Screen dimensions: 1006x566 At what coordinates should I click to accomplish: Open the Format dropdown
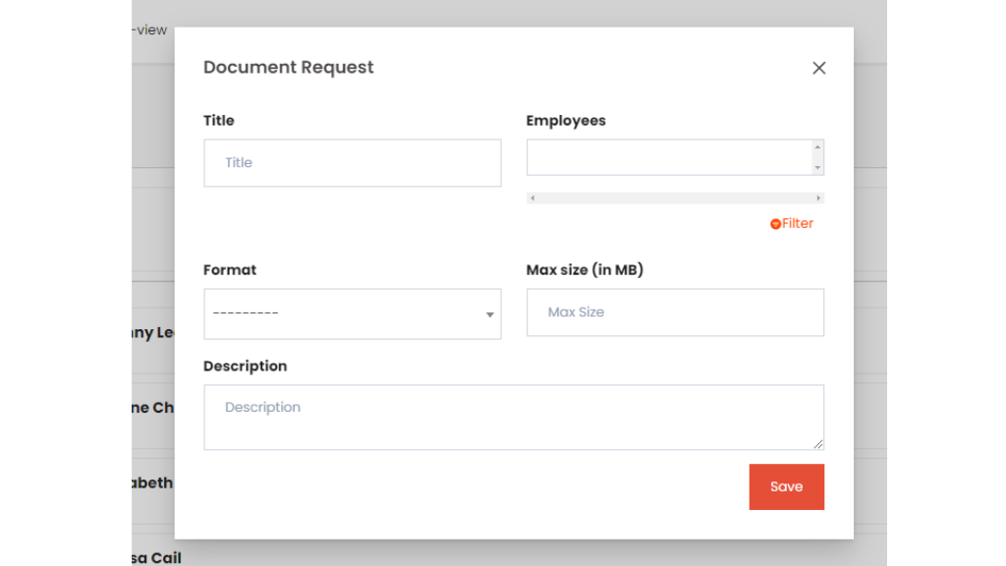352,313
